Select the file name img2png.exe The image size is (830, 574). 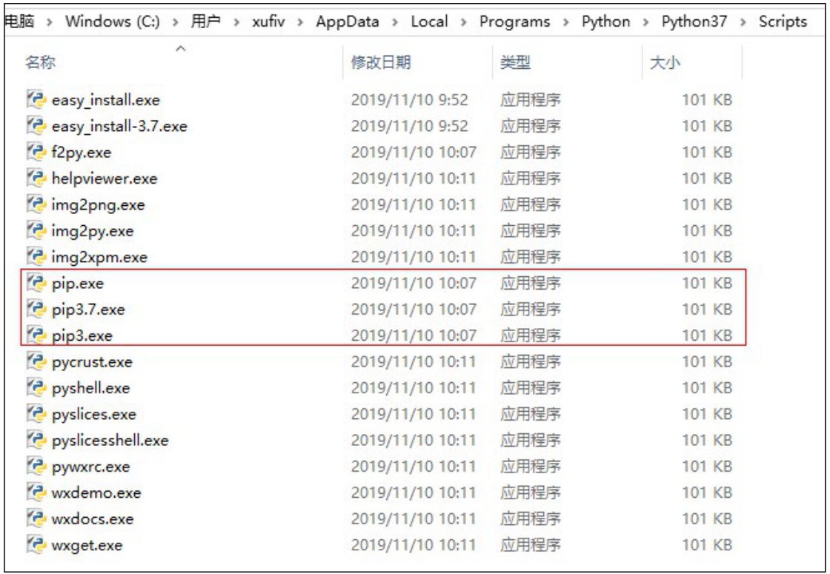(x=99, y=204)
